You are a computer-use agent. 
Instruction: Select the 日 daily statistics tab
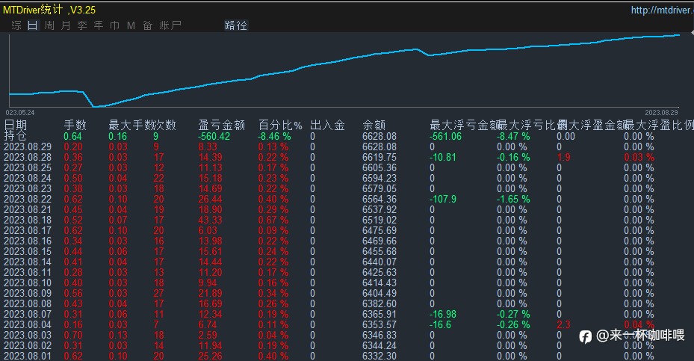click(33, 25)
